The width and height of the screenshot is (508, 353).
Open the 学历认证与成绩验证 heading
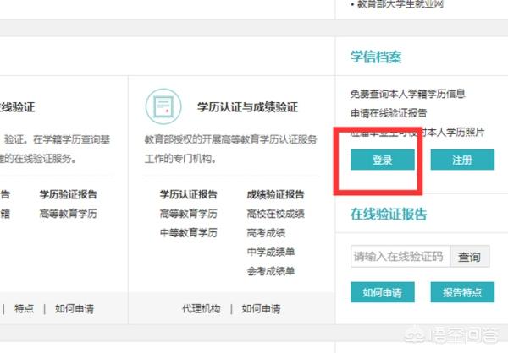[x=247, y=107]
